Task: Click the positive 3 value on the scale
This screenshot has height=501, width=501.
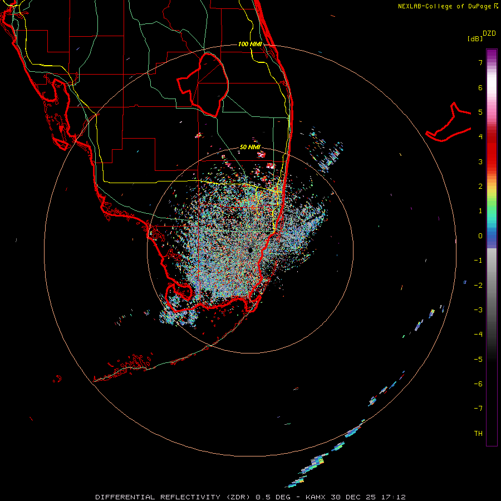Action: click(x=480, y=161)
